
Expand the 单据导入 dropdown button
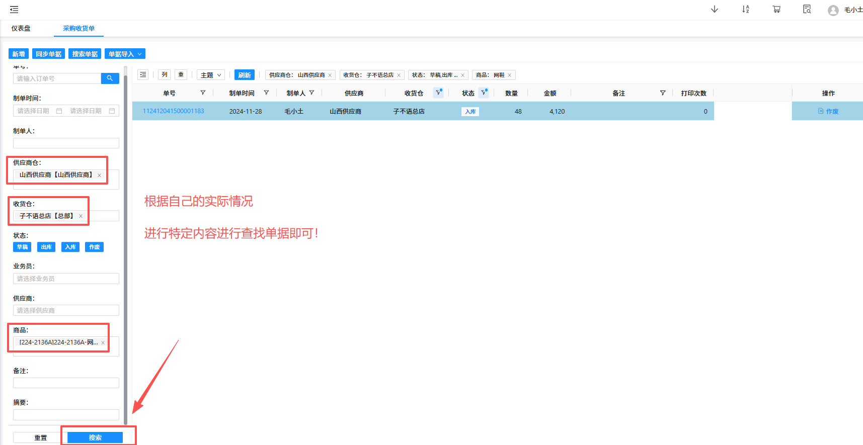tap(125, 54)
